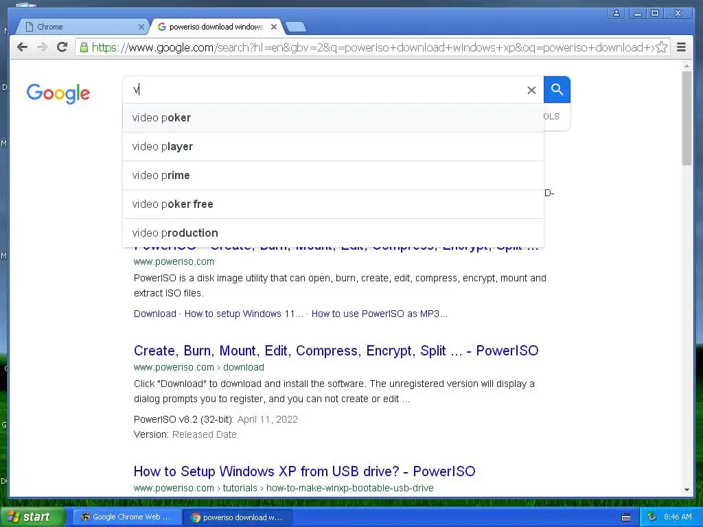Click the tray icon beside the clock

[652, 517]
